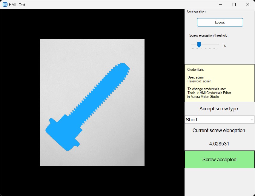Open the Accept screw type dropdown

coord(219,120)
